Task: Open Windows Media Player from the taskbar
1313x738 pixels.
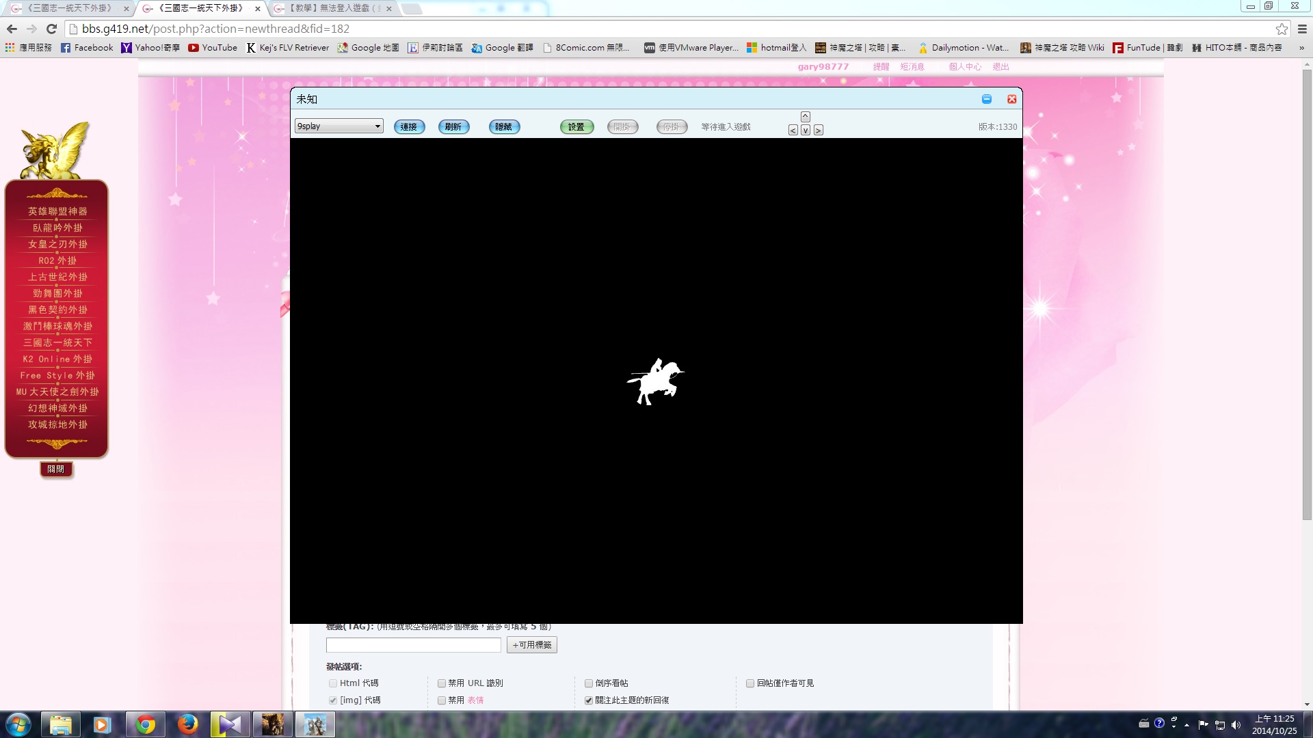Action: point(103,724)
